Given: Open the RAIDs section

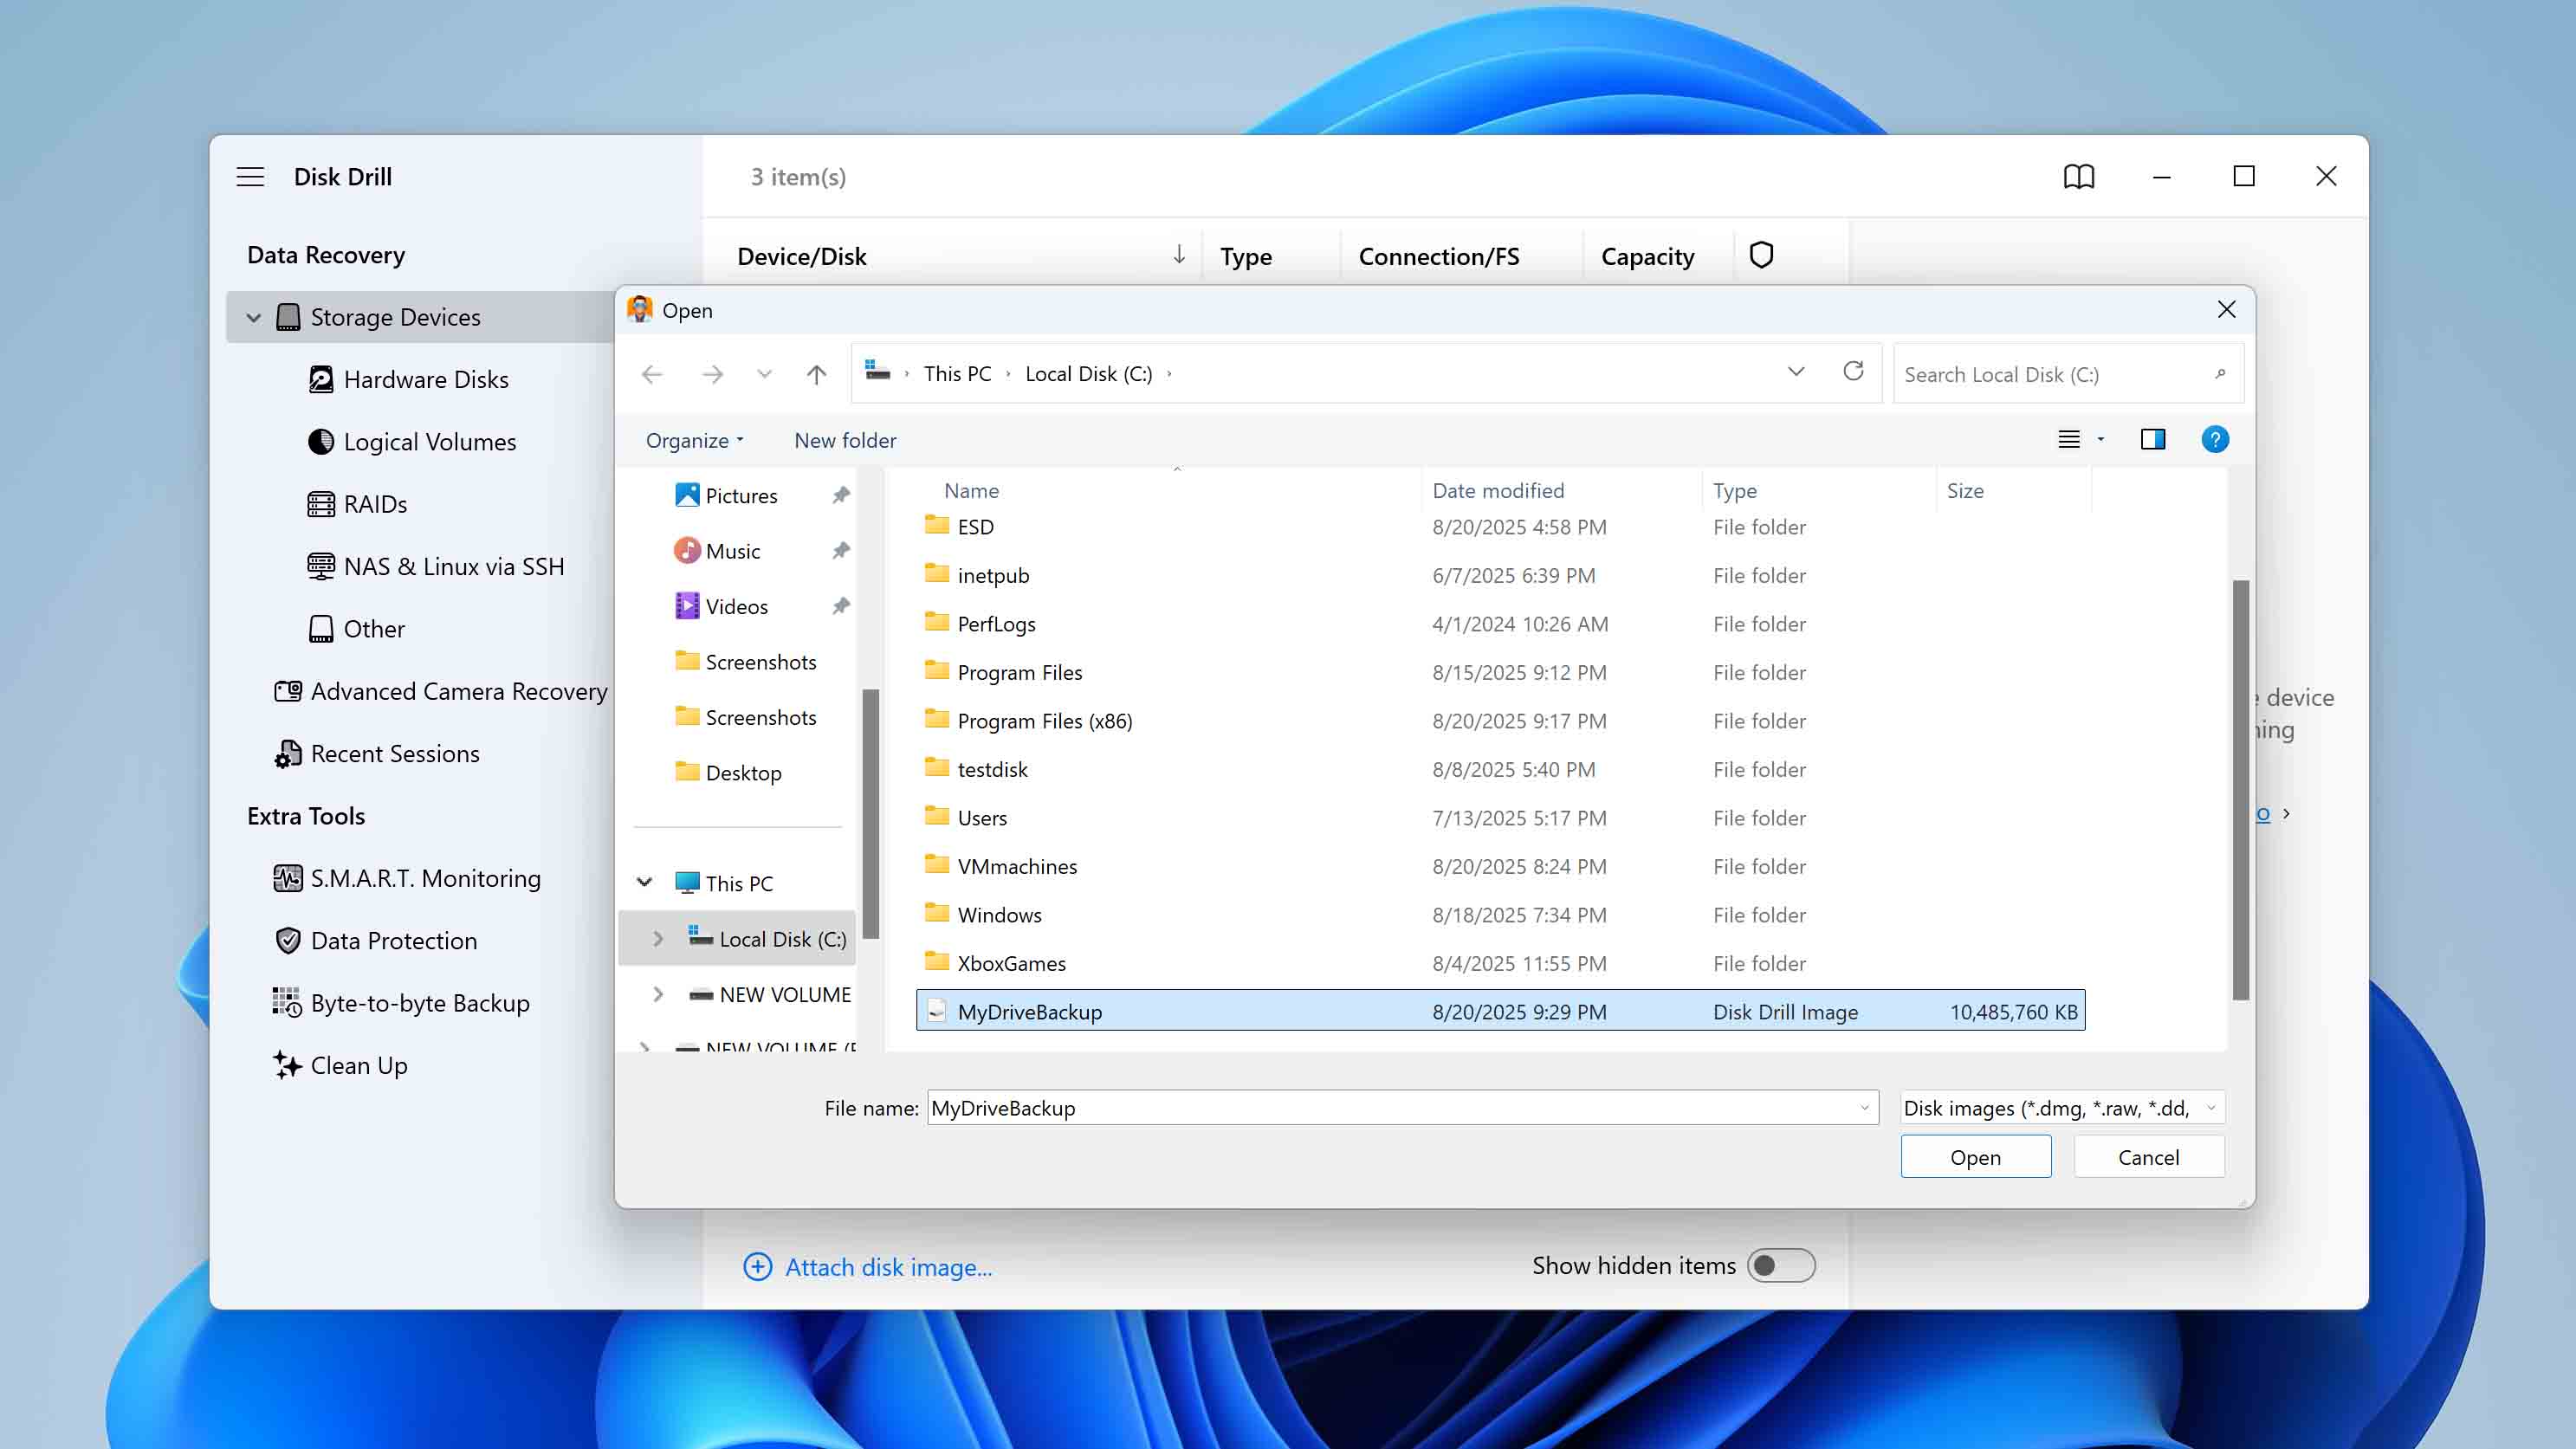Looking at the screenshot, I should pyautogui.click(x=375, y=504).
